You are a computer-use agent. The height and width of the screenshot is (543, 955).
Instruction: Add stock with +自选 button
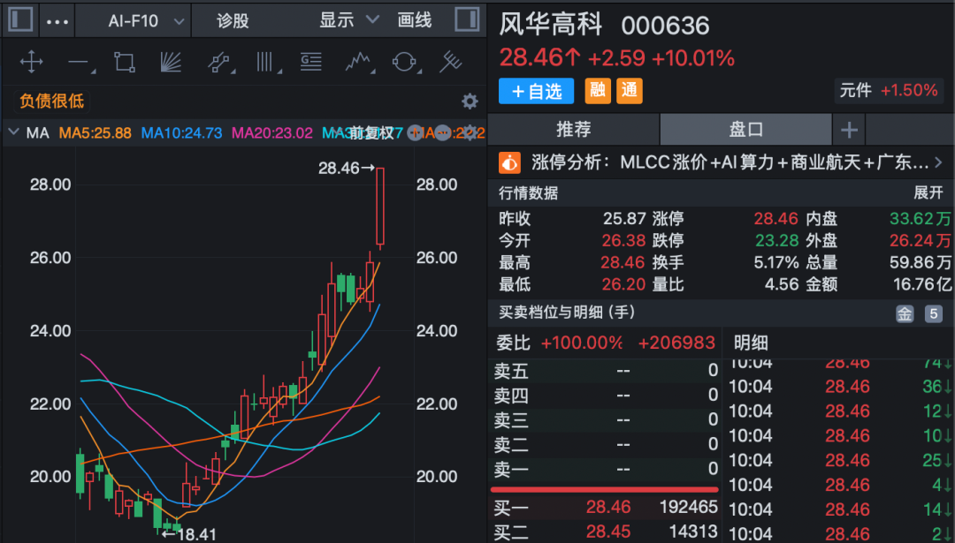[x=536, y=91]
